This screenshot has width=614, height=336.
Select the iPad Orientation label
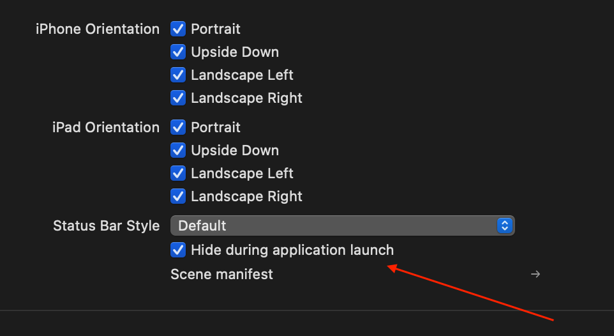tap(106, 127)
